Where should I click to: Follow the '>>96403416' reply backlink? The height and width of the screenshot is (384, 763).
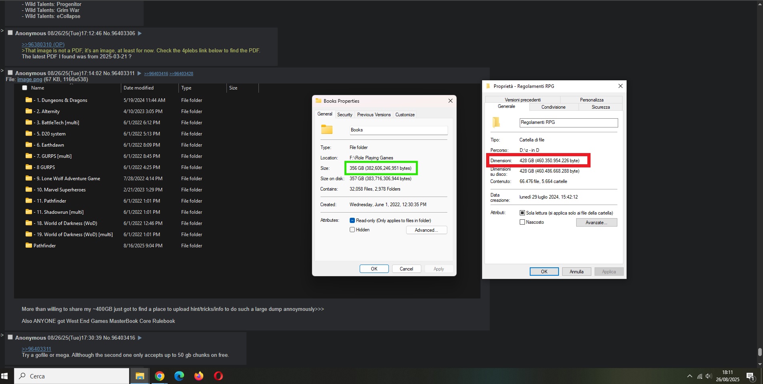point(156,74)
